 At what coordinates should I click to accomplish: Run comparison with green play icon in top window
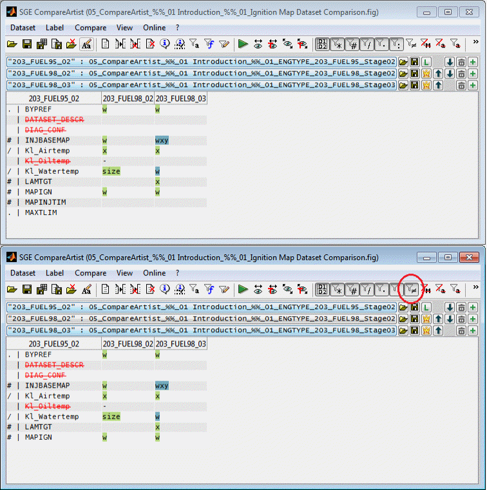(243, 44)
